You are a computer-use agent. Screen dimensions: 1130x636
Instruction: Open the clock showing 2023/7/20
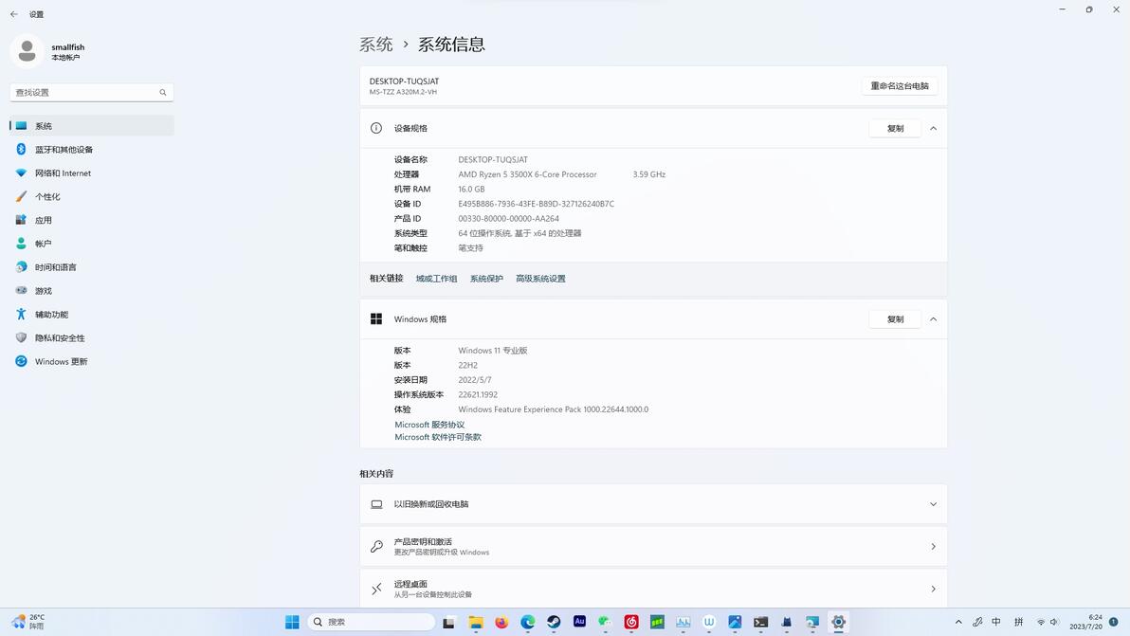click(1086, 622)
